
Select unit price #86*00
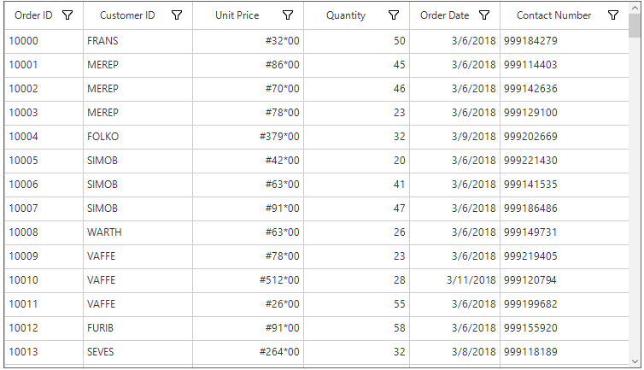click(x=248, y=65)
